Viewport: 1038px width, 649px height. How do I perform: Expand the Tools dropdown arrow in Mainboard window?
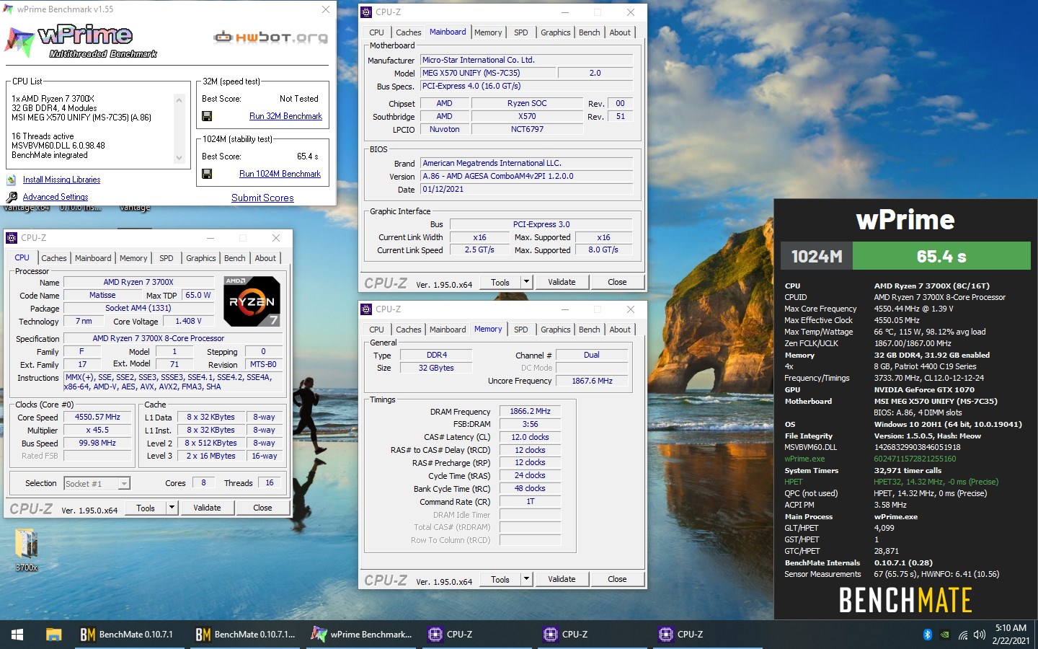(x=526, y=282)
